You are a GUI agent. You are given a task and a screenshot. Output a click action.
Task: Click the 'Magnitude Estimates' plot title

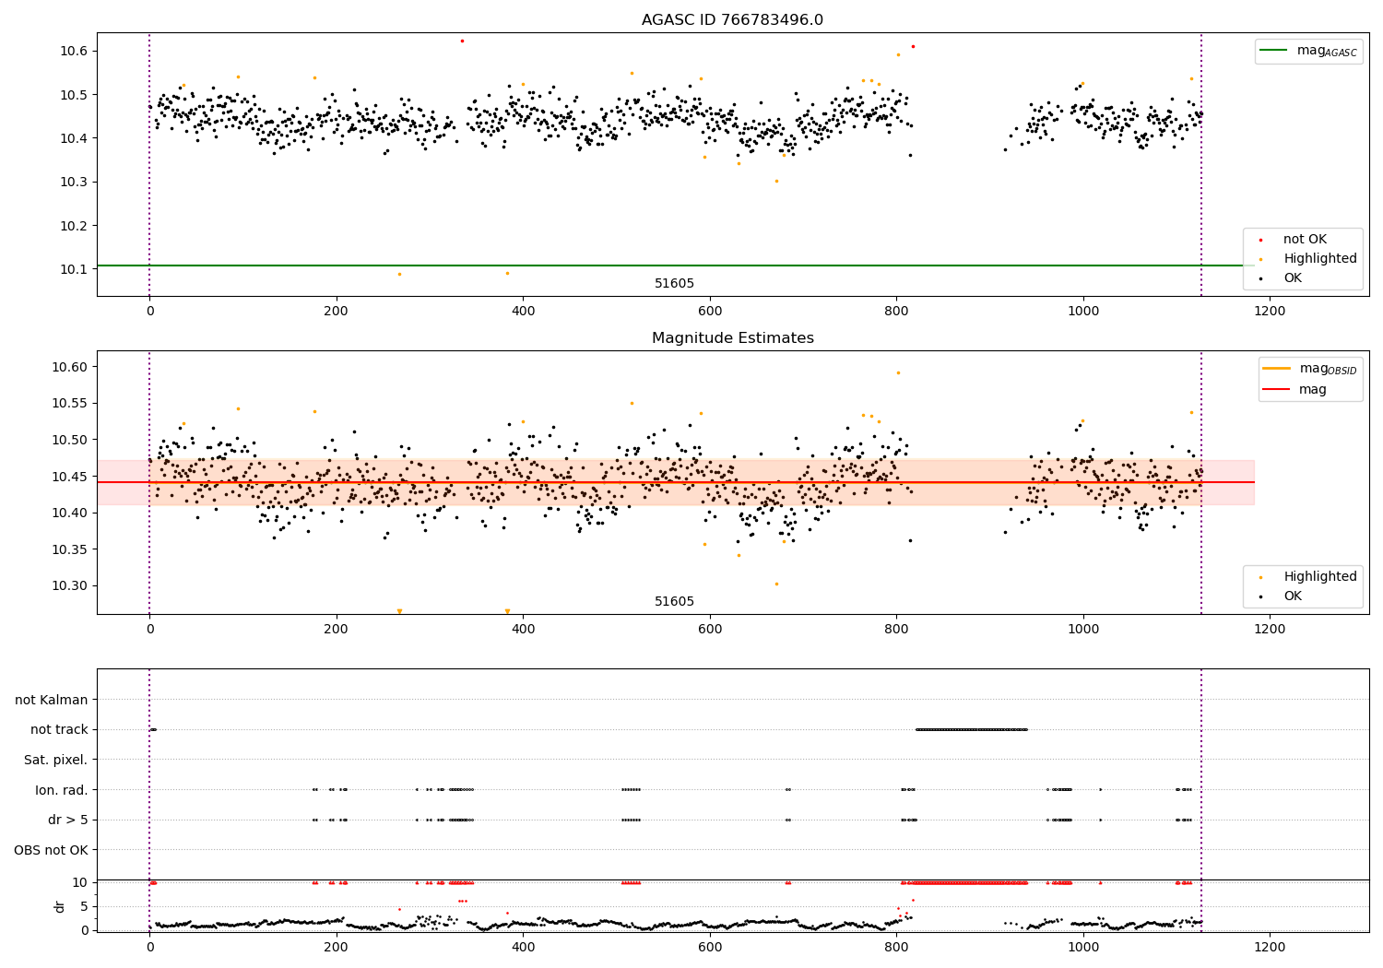(732, 338)
